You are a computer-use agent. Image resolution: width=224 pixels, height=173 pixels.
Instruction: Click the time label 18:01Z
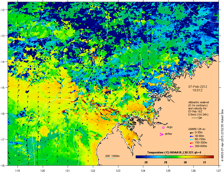(x=198, y=90)
